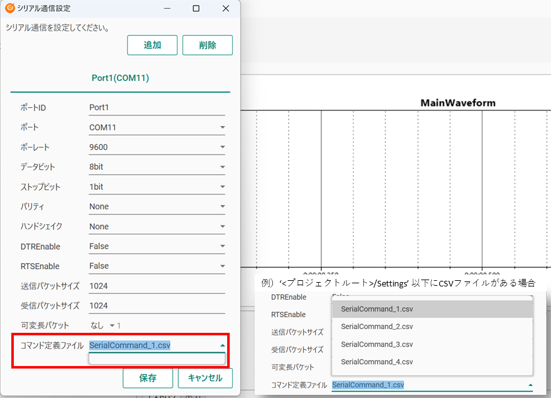Click the 追加 button

(152, 45)
